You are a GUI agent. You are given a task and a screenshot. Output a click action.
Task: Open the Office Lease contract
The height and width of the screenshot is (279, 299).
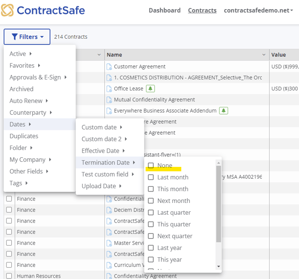(x=129, y=89)
